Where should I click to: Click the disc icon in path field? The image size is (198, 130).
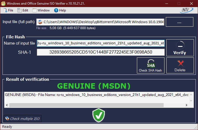pos(40,22)
